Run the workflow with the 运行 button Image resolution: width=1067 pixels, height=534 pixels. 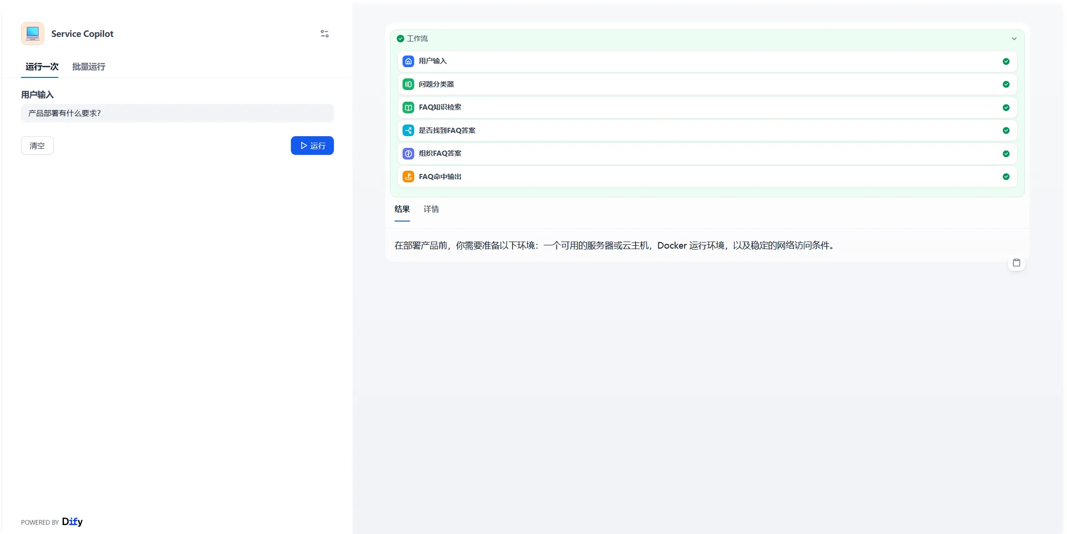click(312, 146)
